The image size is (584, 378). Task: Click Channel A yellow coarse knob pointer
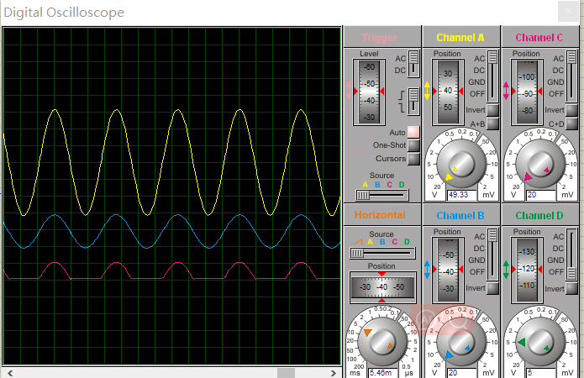coord(449,176)
